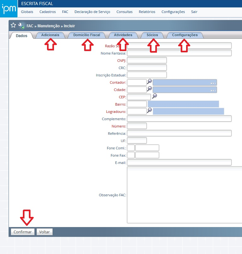Go to the Sócios tab
This screenshot has width=242, height=254.
152,35
